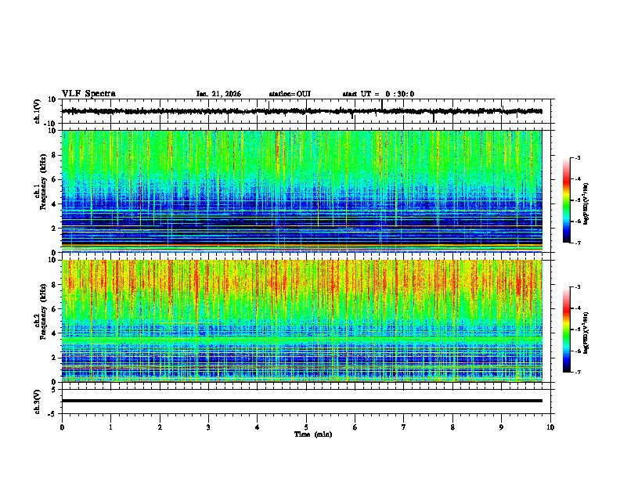The width and height of the screenshot is (620, 479).
Task: Click time axis tick label "5"
Action: [306, 427]
